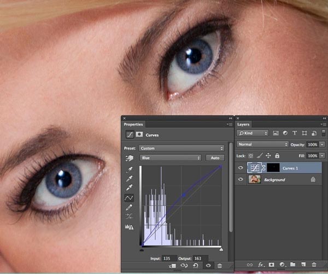The width and height of the screenshot is (328, 274).
Task: Switch to the Layers tab
Action: pyautogui.click(x=243, y=124)
